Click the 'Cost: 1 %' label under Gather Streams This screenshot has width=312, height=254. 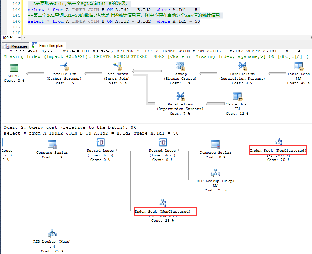(x=64, y=83)
